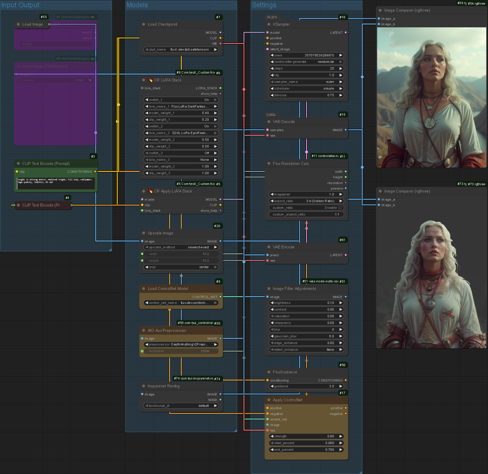Open the scheduler simple dropdown

pos(306,89)
